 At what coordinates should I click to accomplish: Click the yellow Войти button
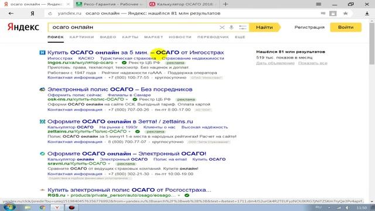click(x=346, y=28)
